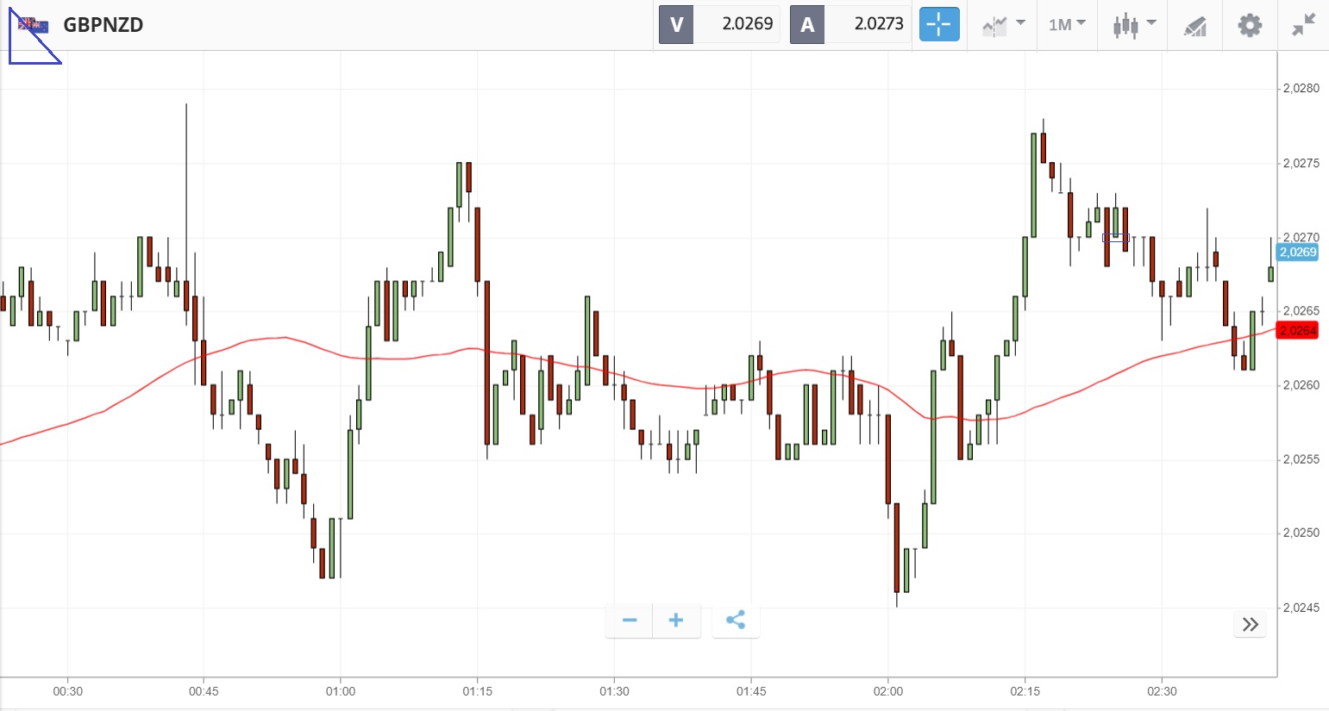Click the blue current price label 2,0269
The height and width of the screenshot is (711, 1329).
pyautogui.click(x=1297, y=253)
